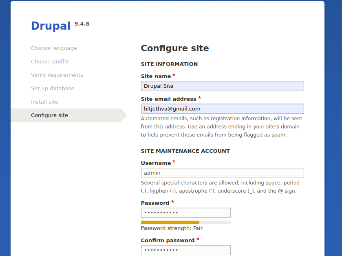Click the Drupal logo title
This screenshot has width=342, height=256.
coord(51,26)
